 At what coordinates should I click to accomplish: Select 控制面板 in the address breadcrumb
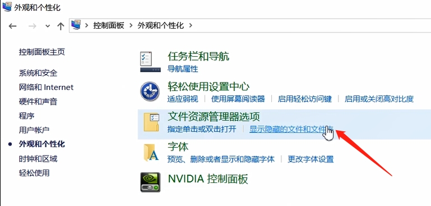pyautogui.click(x=109, y=26)
